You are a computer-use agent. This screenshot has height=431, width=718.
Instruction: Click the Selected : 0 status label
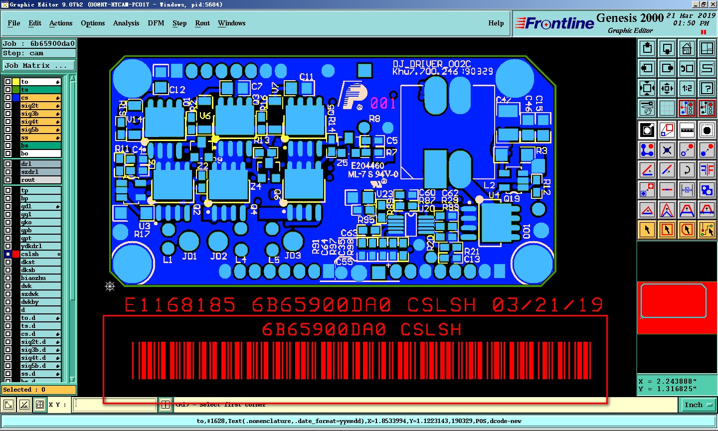(39, 390)
